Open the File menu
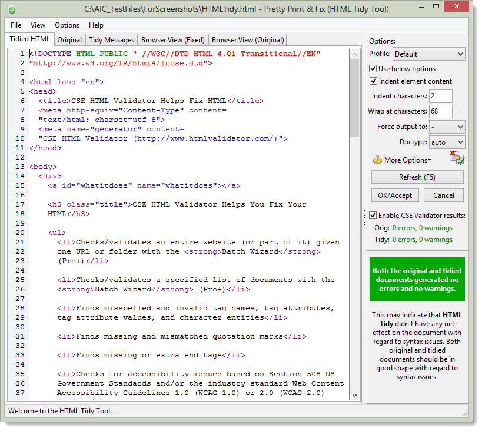 point(16,25)
